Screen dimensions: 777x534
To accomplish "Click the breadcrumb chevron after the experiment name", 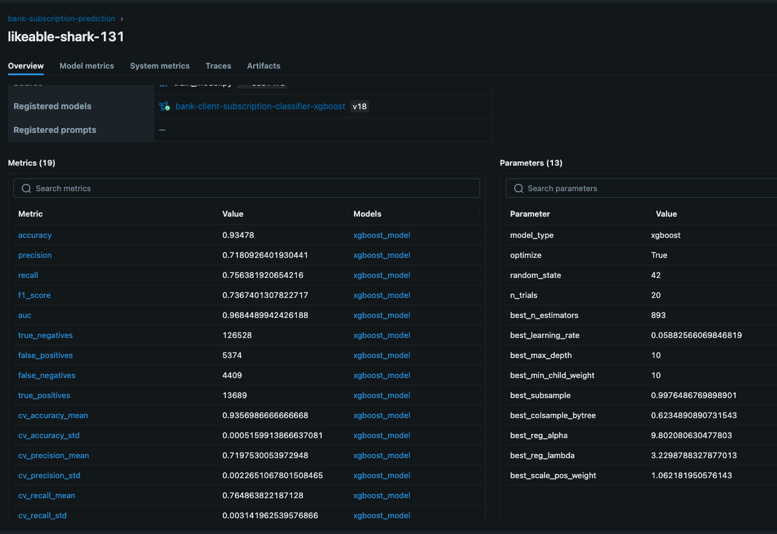I will pyautogui.click(x=121, y=19).
